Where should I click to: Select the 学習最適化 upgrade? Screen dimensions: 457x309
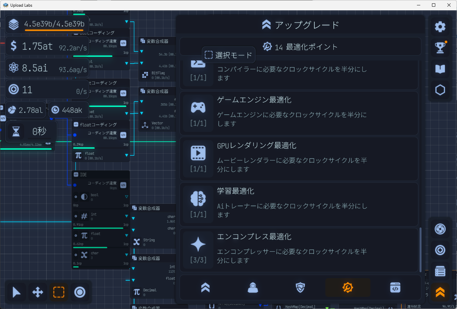click(x=299, y=204)
